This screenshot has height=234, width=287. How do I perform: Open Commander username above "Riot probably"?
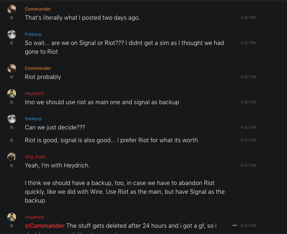pos(38,68)
